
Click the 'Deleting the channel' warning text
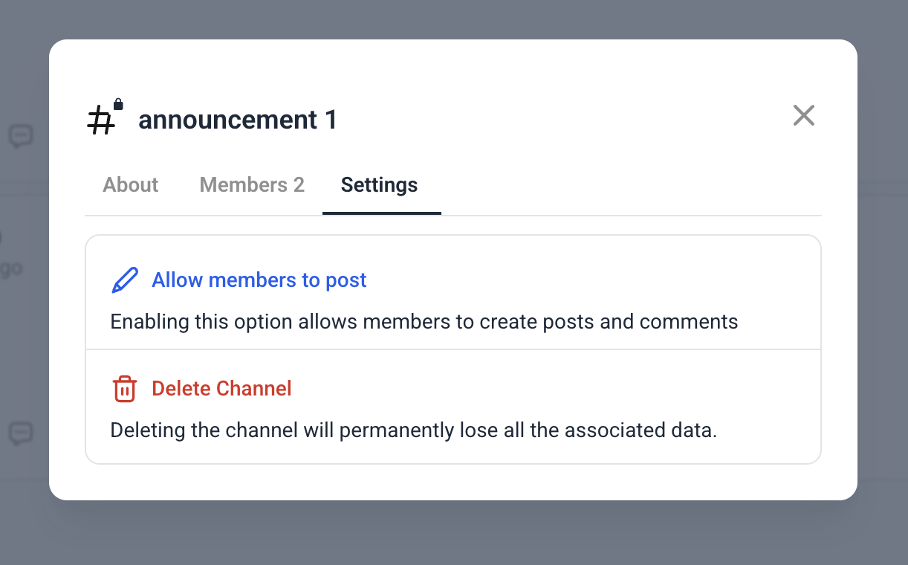point(413,430)
